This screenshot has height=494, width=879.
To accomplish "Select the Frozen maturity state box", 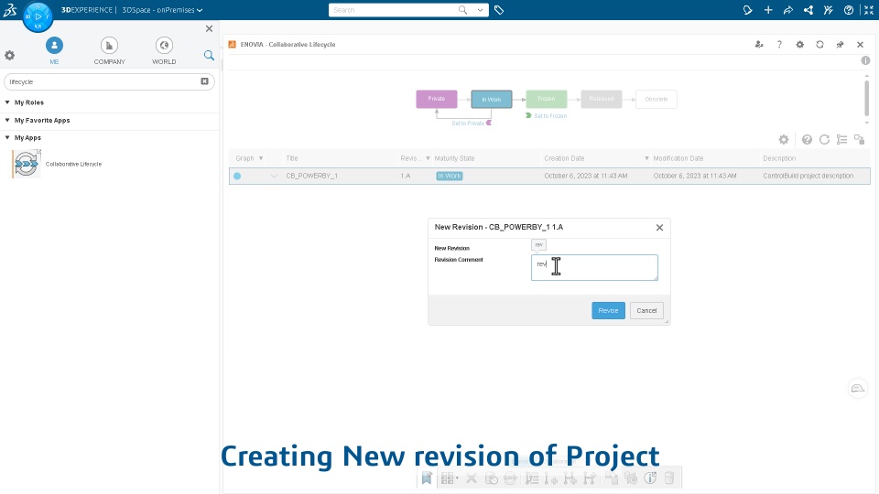I will 546,99.
